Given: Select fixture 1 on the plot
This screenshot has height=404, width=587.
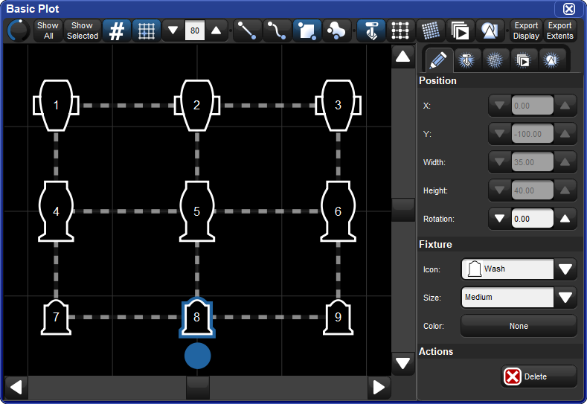Looking at the screenshot, I should tap(56, 105).
